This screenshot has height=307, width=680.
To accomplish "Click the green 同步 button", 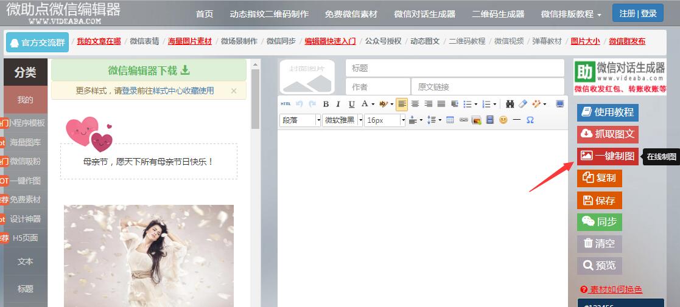I will click(x=599, y=222).
